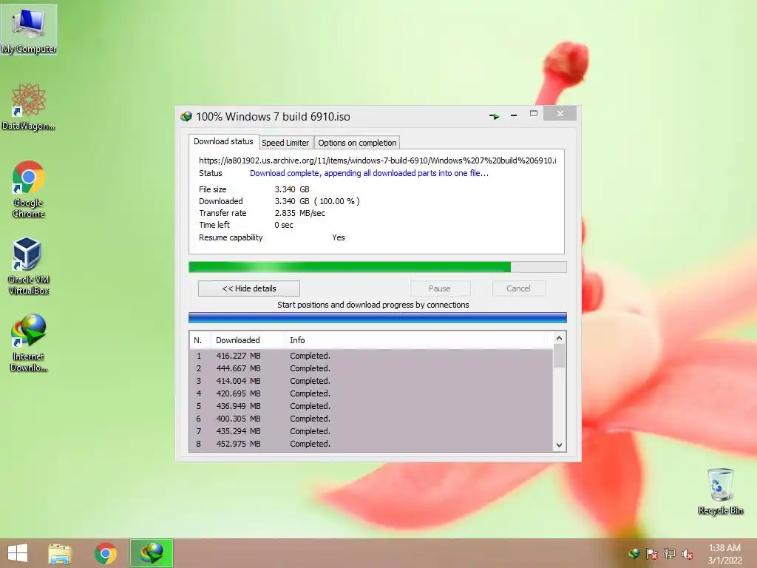
Task: Select connection row 452.975 MB
Action: point(371,444)
